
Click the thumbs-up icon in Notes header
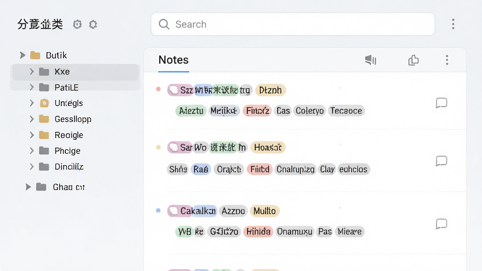tap(413, 60)
